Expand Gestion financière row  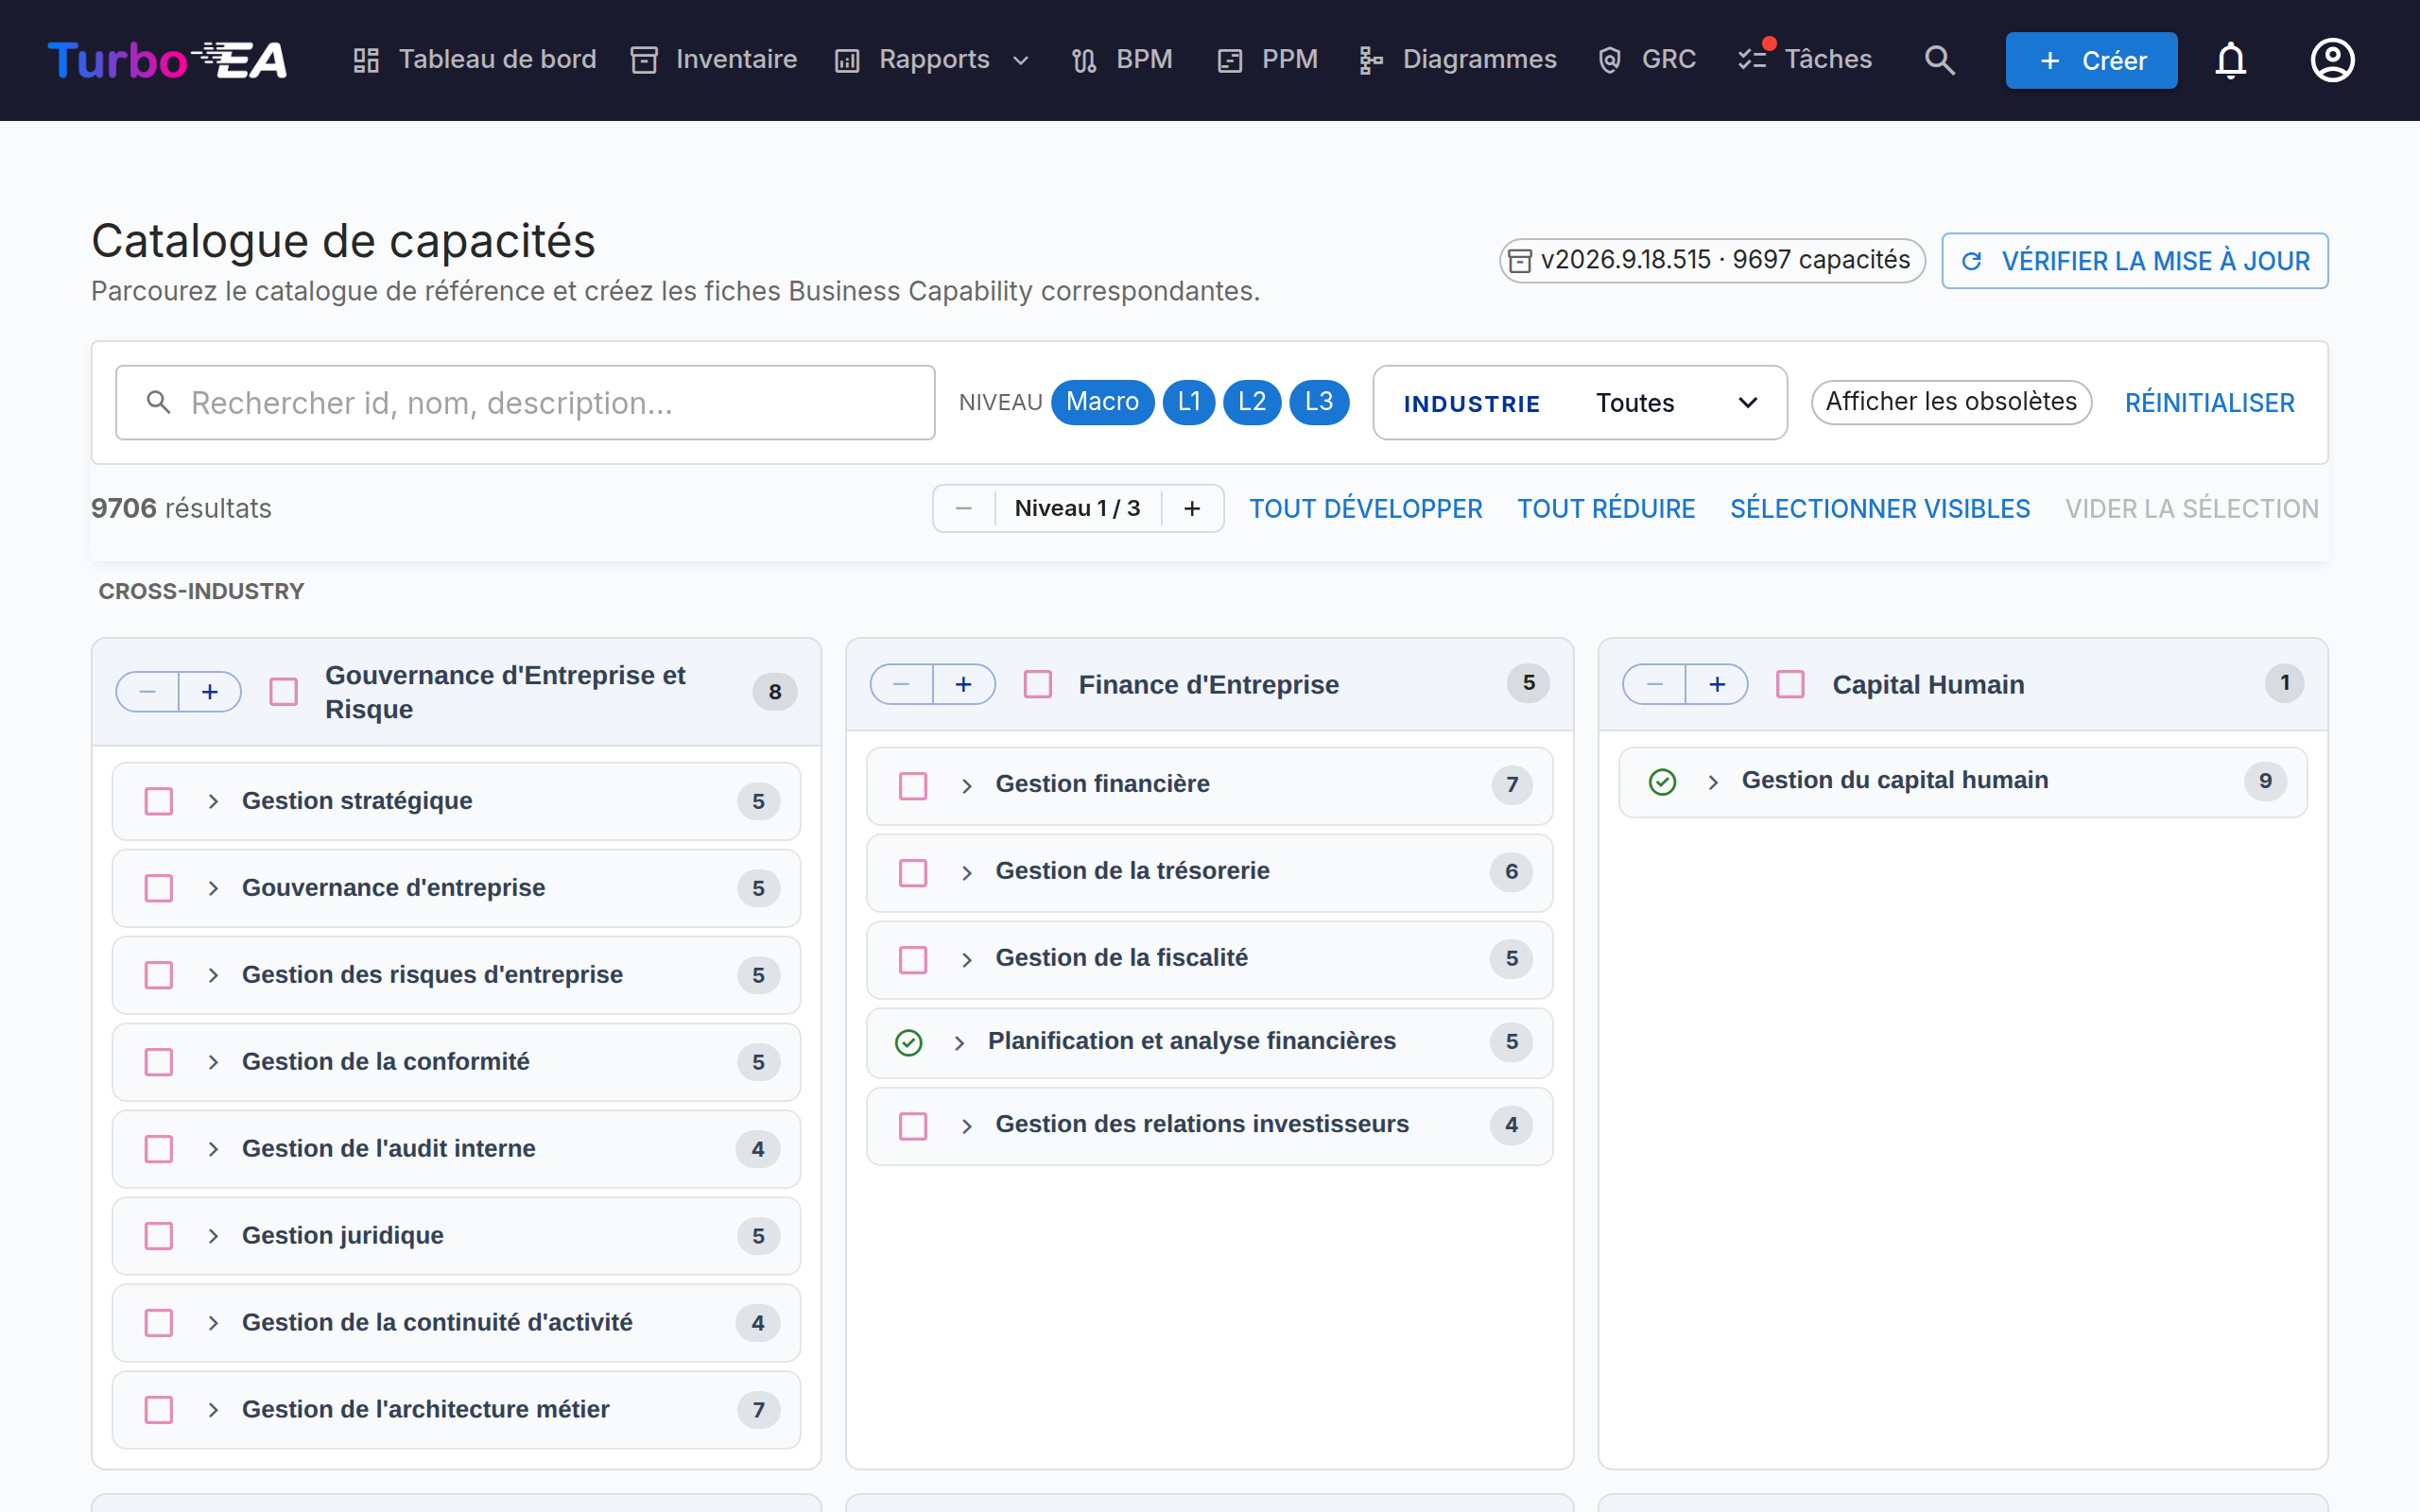[967, 786]
